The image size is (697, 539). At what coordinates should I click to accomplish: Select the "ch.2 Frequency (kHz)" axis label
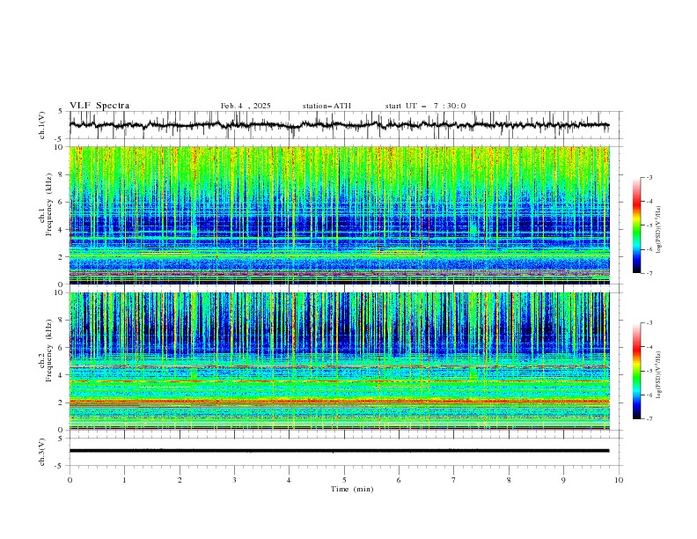pos(46,350)
